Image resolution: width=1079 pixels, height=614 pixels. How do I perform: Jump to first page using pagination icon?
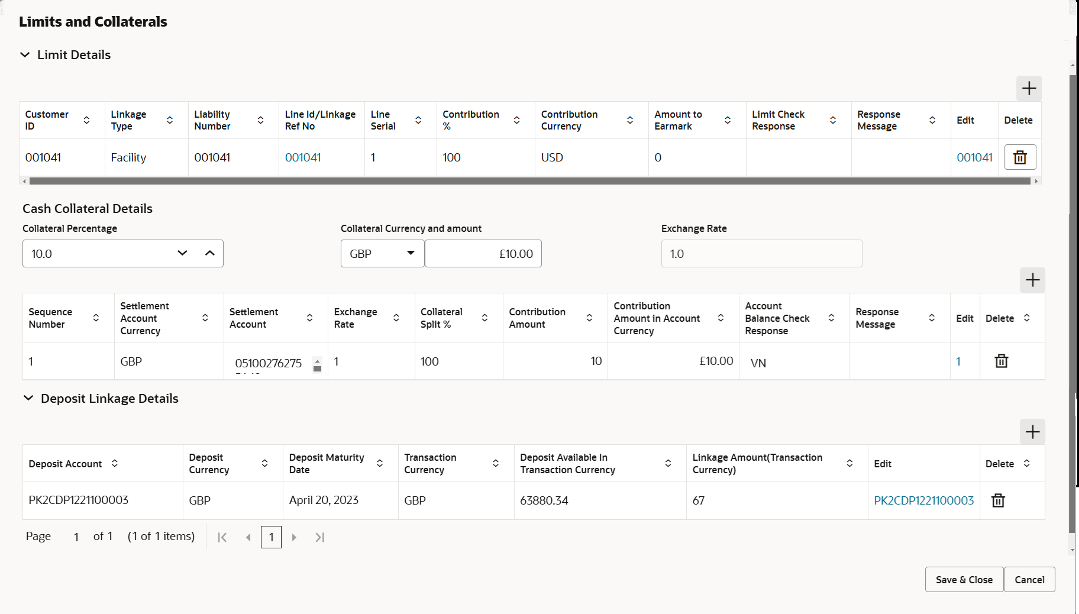pyautogui.click(x=222, y=537)
